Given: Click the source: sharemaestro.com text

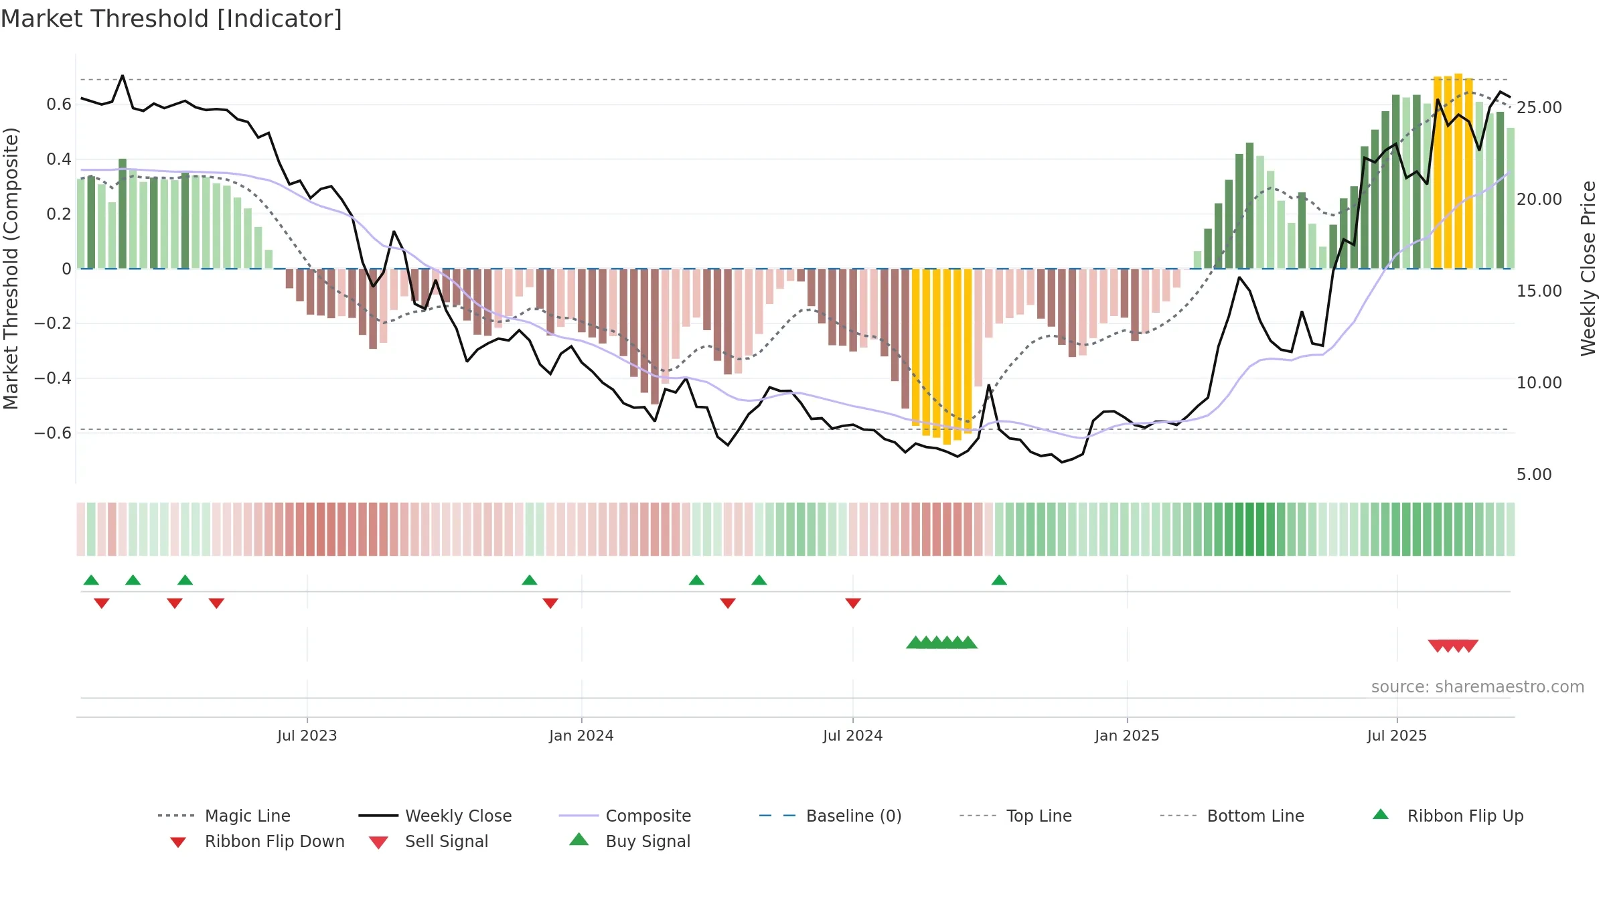Looking at the screenshot, I should pos(1478,686).
